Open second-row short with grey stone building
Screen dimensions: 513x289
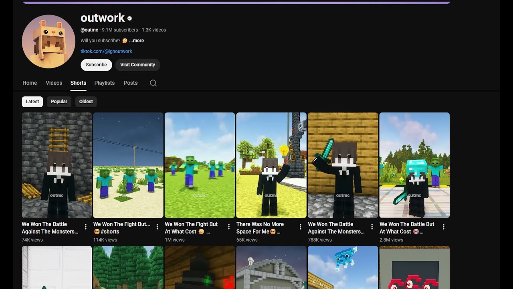(x=271, y=267)
